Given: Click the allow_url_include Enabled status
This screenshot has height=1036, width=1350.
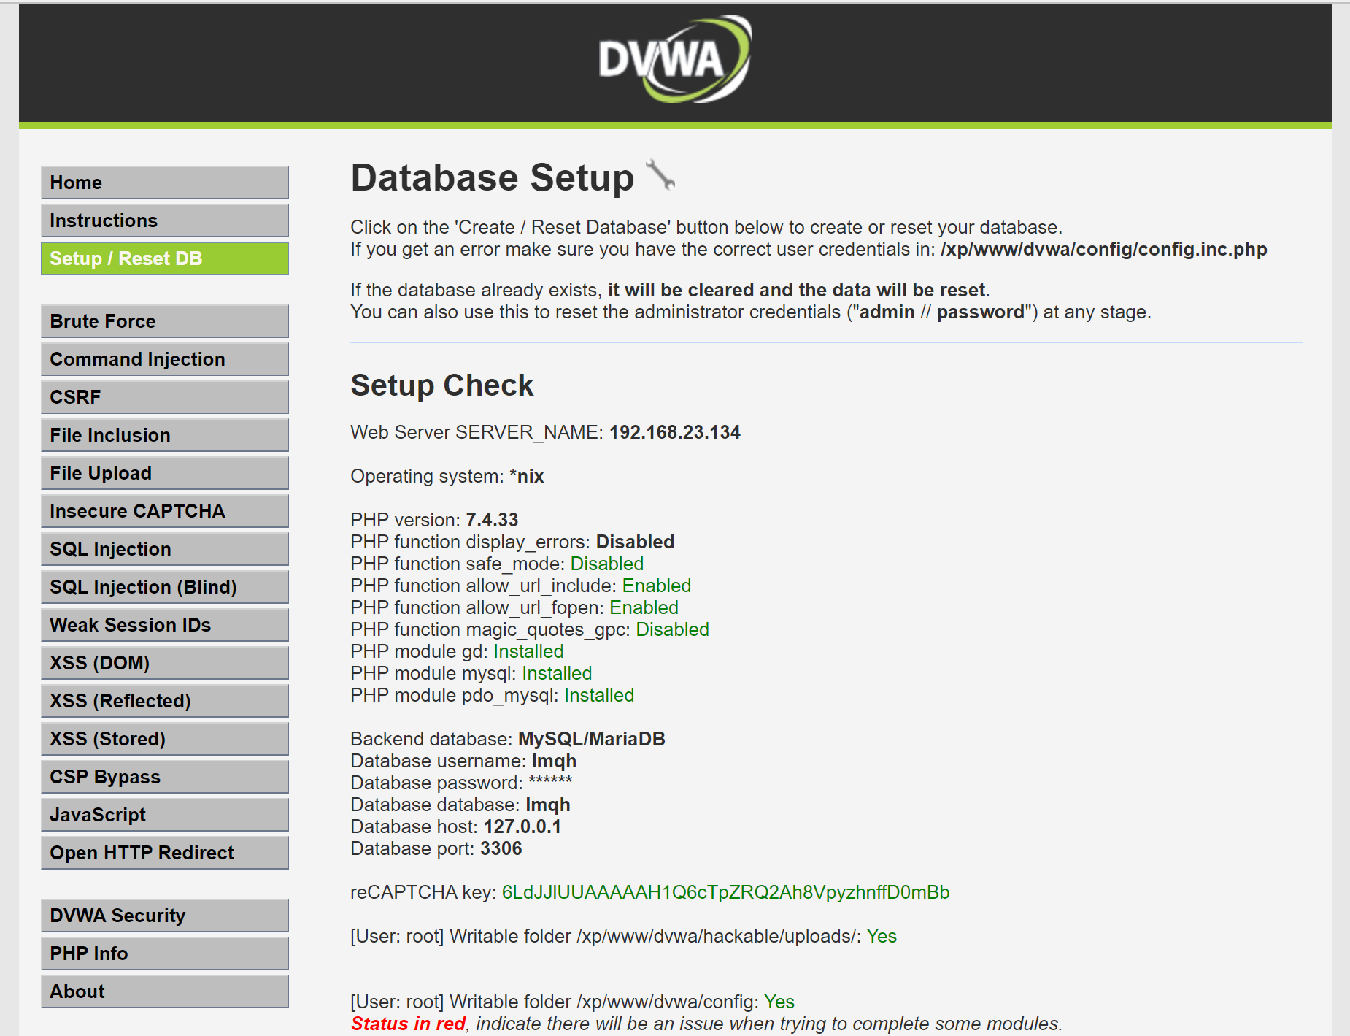Looking at the screenshot, I should pos(657,586).
